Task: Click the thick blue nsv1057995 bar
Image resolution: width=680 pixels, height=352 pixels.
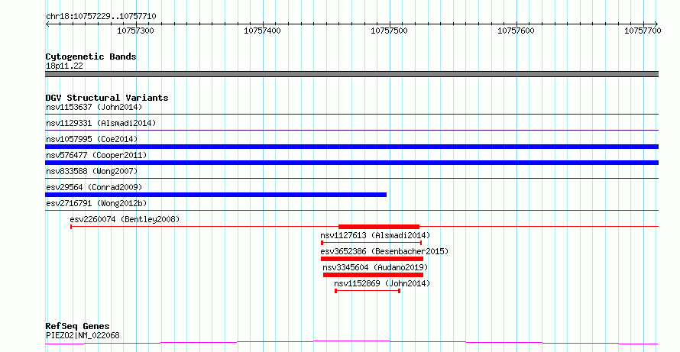Action: (351, 147)
